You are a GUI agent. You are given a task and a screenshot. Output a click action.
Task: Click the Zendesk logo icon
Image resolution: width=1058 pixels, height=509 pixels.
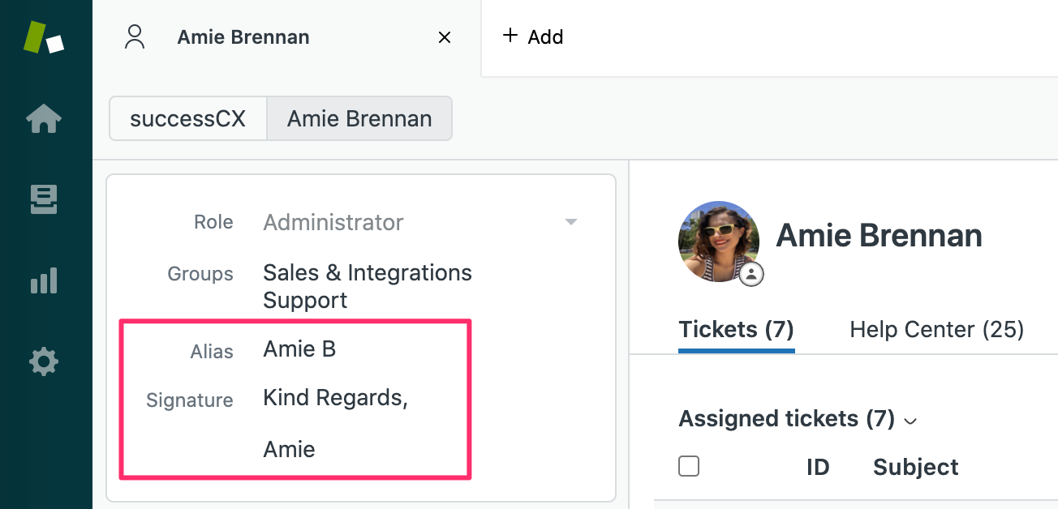coord(44,37)
